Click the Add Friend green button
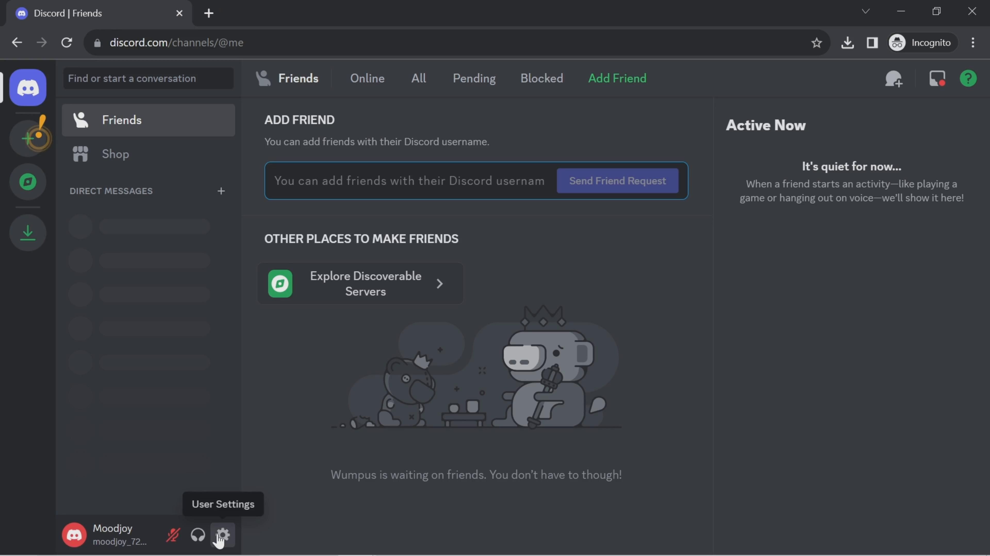 (617, 78)
